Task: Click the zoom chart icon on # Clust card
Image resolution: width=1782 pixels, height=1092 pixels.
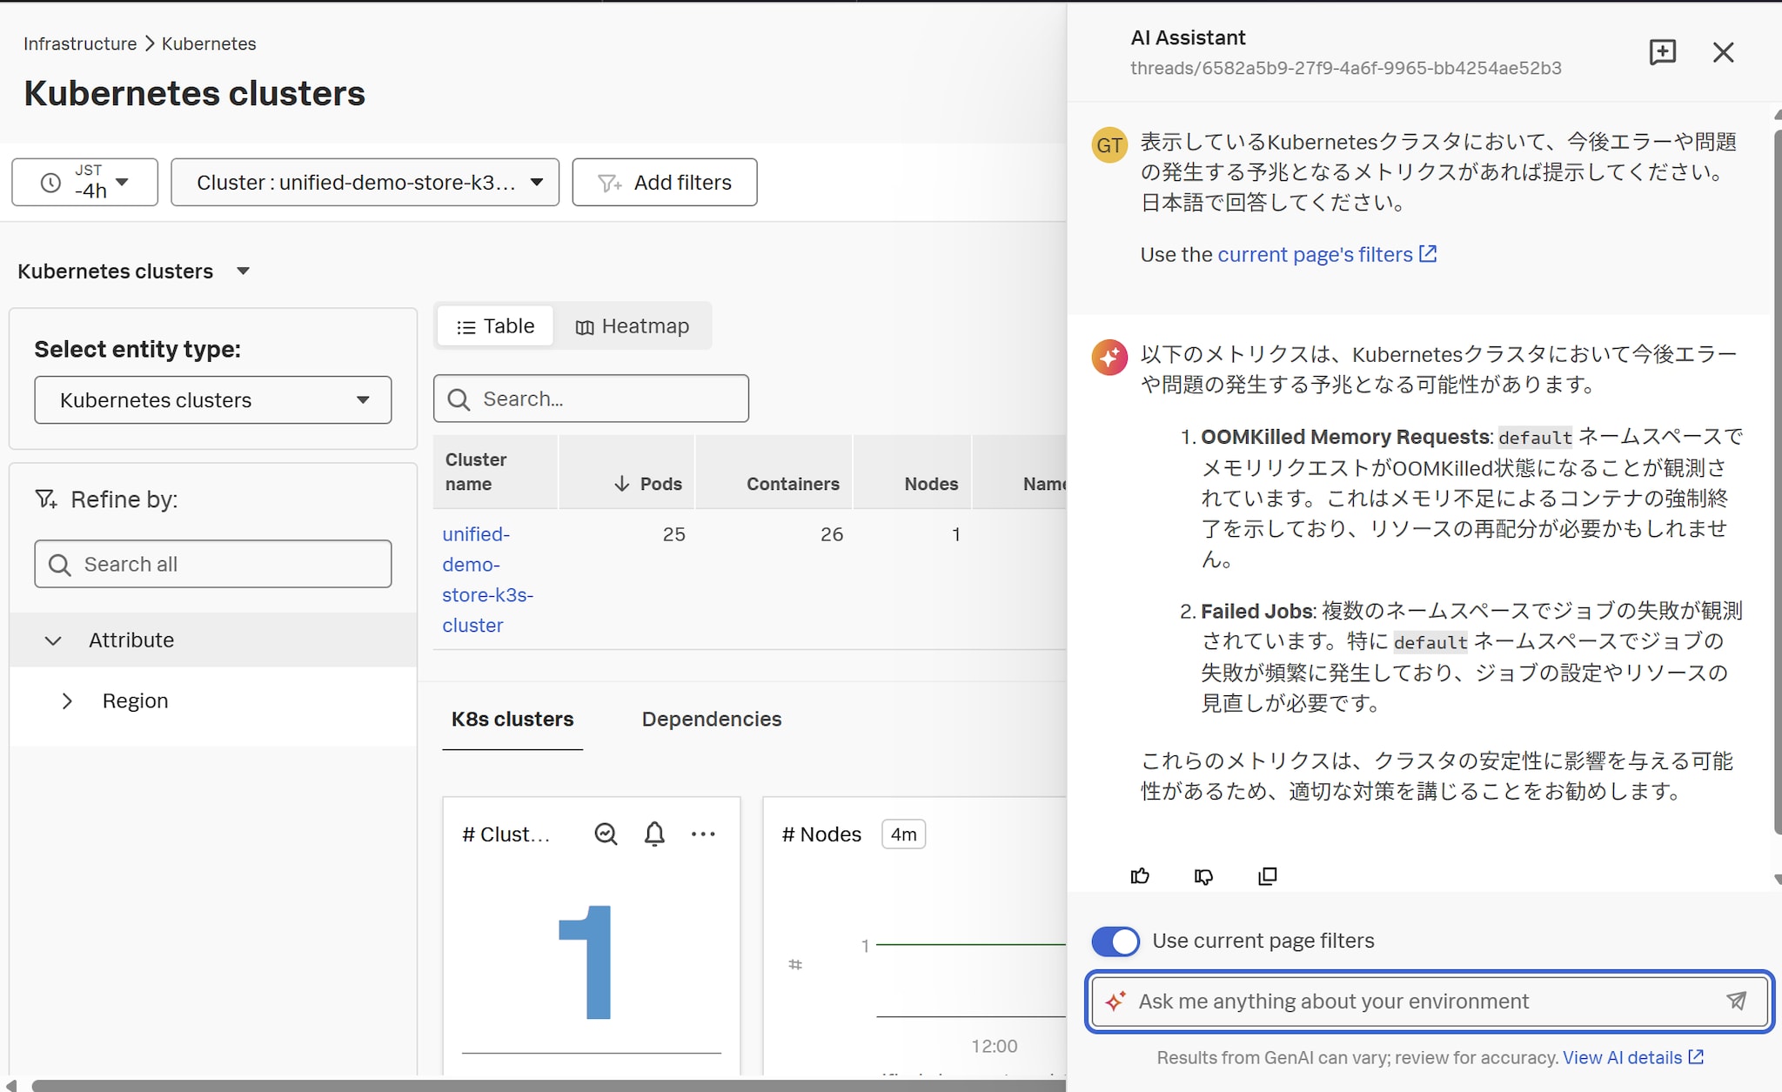Action: click(x=606, y=834)
